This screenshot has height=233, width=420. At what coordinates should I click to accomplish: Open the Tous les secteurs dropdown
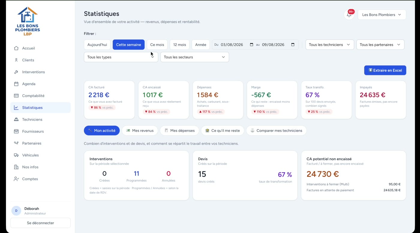[195, 57]
